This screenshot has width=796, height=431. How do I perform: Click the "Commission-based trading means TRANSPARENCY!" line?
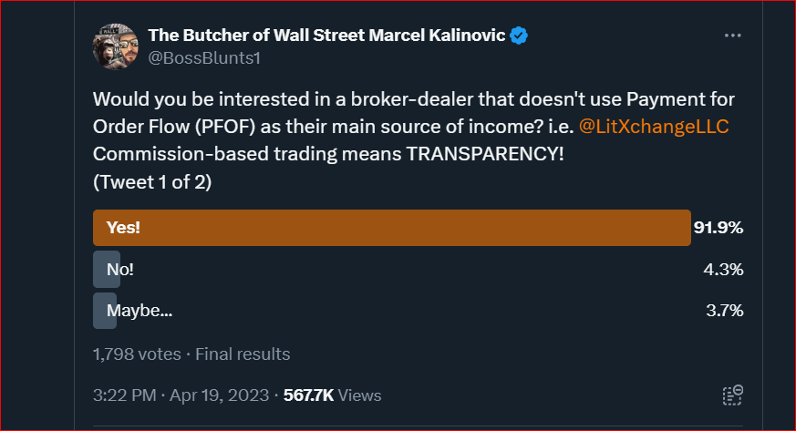pyautogui.click(x=328, y=152)
